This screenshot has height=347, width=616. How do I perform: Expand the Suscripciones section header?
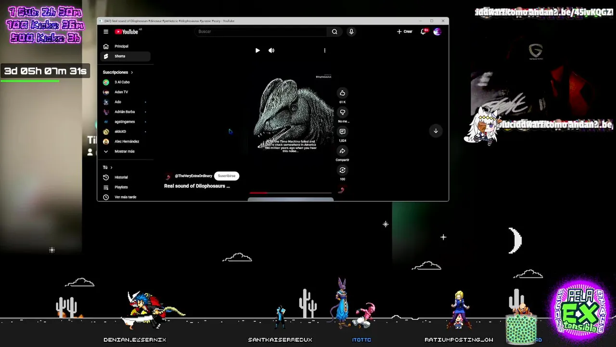(x=118, y=72)
